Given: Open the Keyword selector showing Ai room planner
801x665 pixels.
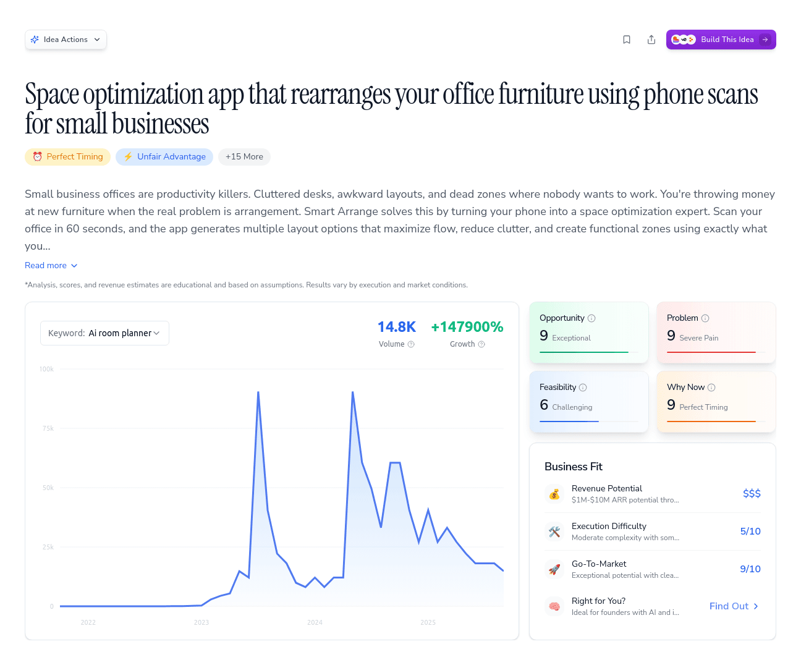Looking at the screenshot, I should (104, 332).
